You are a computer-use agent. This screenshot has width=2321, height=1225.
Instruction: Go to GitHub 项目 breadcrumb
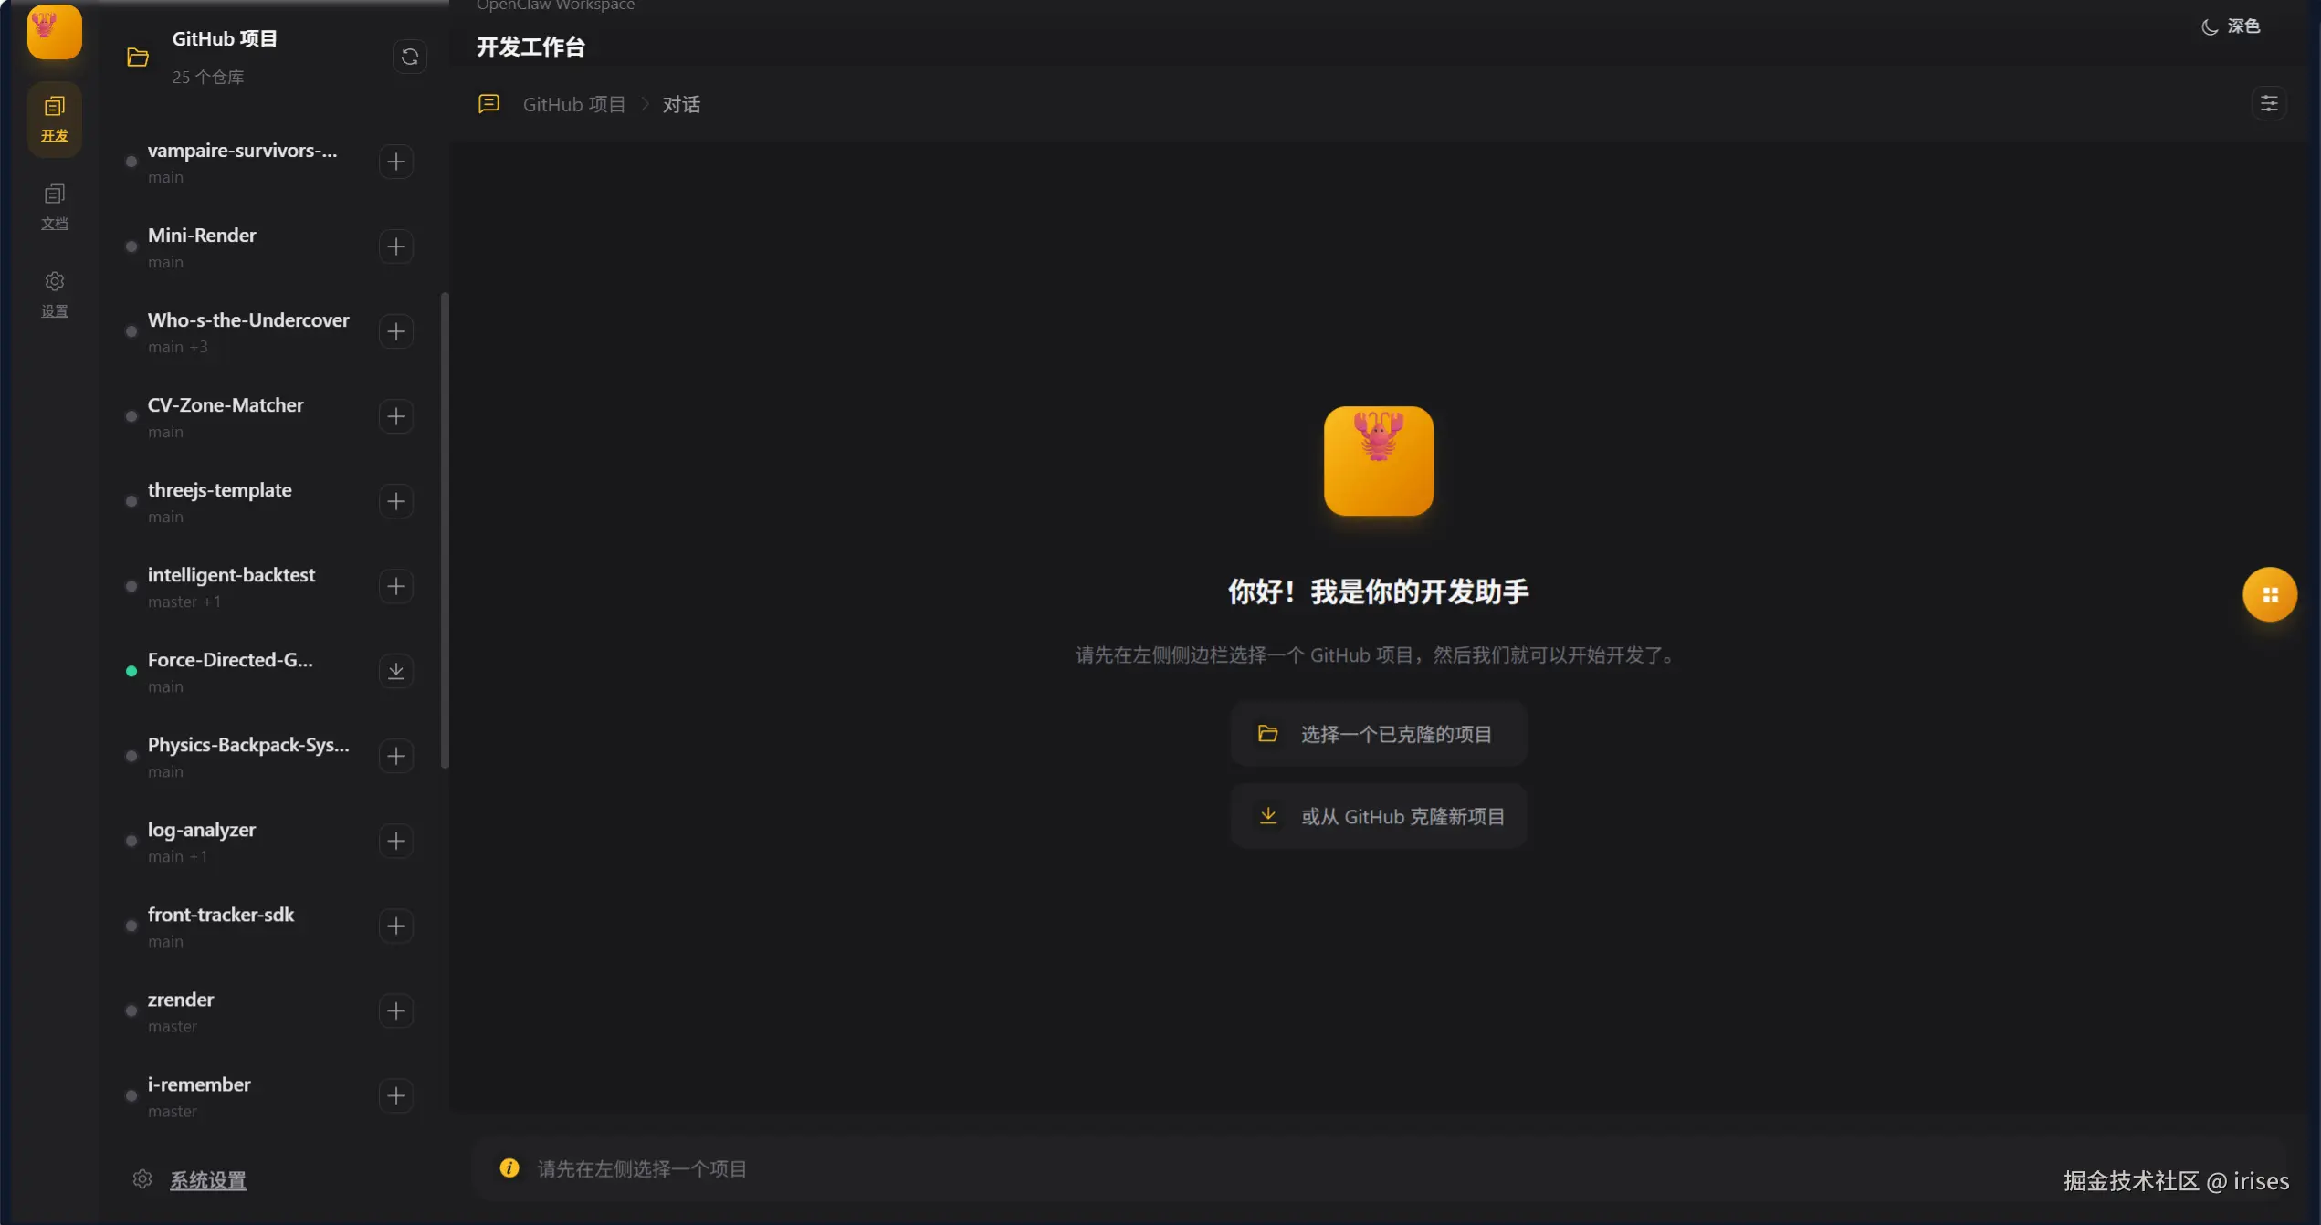(574, 105)
